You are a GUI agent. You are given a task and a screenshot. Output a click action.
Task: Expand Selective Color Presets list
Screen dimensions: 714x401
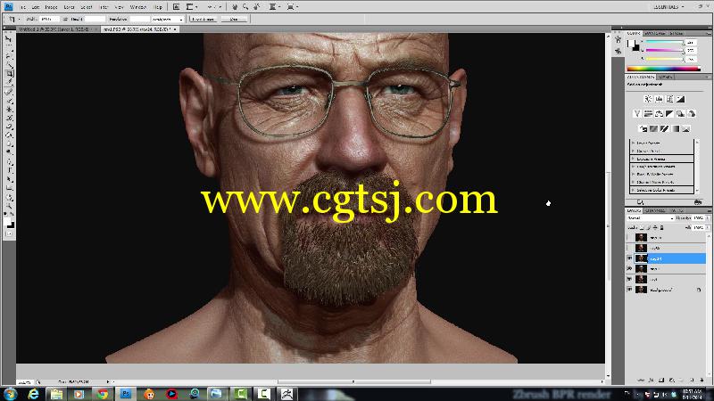[x=633, y=190]
